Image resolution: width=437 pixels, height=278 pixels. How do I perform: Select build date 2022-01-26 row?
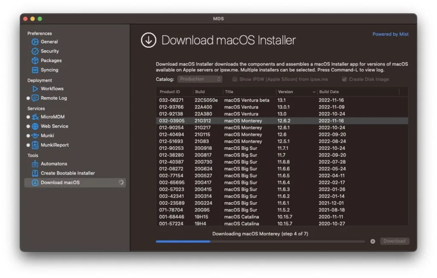(282, 189)
